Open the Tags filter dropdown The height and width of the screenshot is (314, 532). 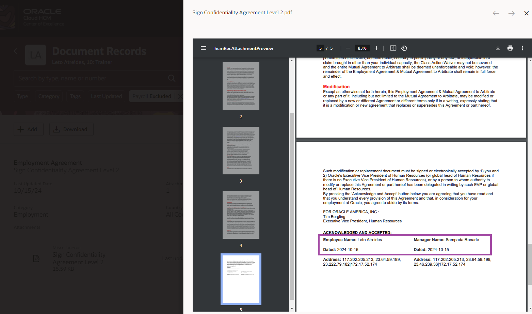[75, 96]
